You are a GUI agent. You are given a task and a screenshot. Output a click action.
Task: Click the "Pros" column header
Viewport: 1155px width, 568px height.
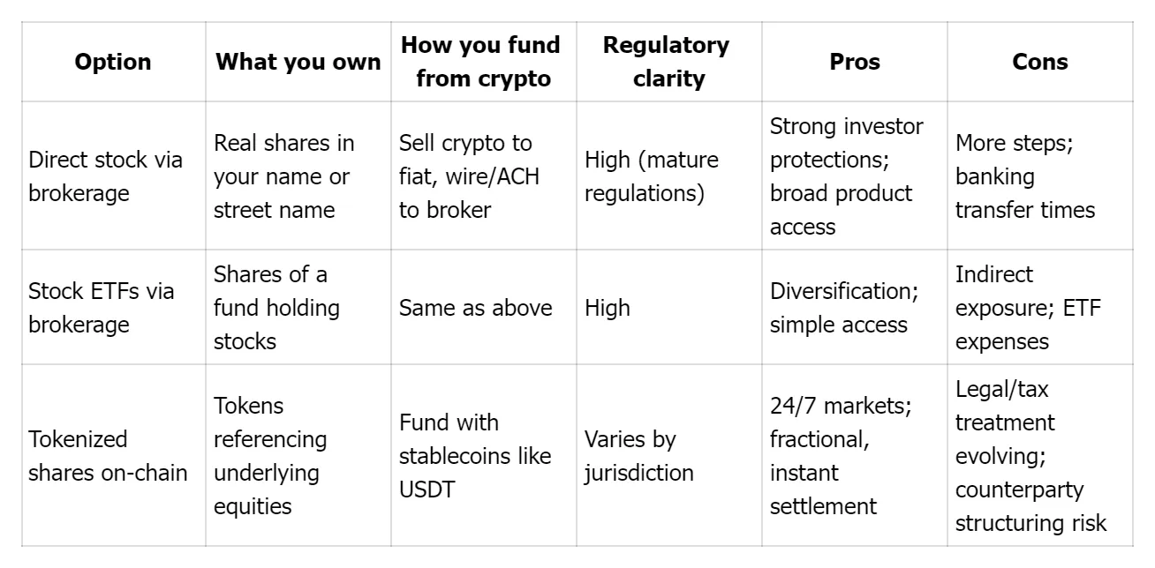point(855,62)
